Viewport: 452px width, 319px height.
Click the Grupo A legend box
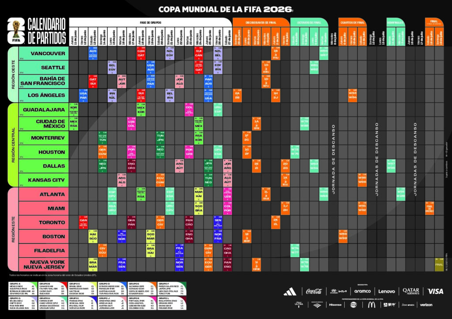tap(22, 289)
